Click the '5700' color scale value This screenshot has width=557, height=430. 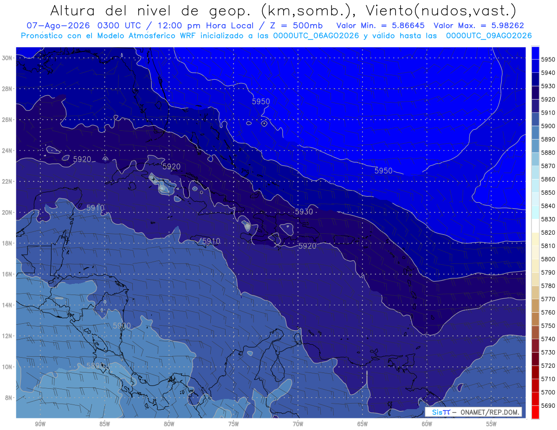(548, 392)
